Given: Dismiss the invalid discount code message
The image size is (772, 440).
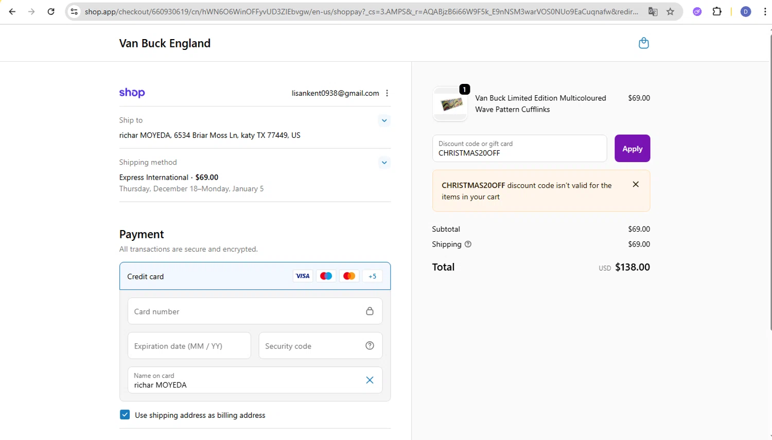Looking at the screenshot, I should (636, 184).
